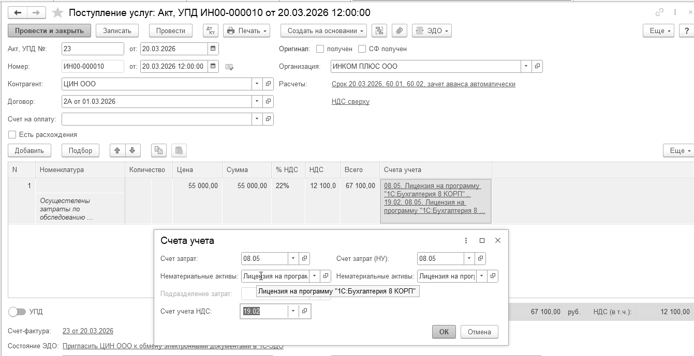Expand Счет затрат 08.05 dropdown
Image resolution: width=694 pixels, height=356 pixels.
coord(293,258)
